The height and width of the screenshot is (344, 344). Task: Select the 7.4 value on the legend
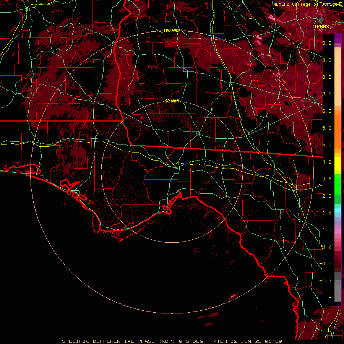[x=327, y=94]
